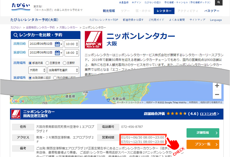
Task: Click the たびらいレンタカー予約(大阪) heading
Action: click(34, 20)
